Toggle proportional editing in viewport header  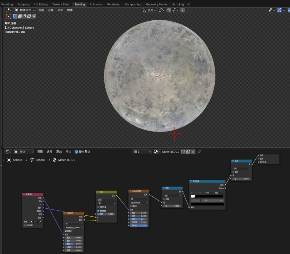(183, 10)
